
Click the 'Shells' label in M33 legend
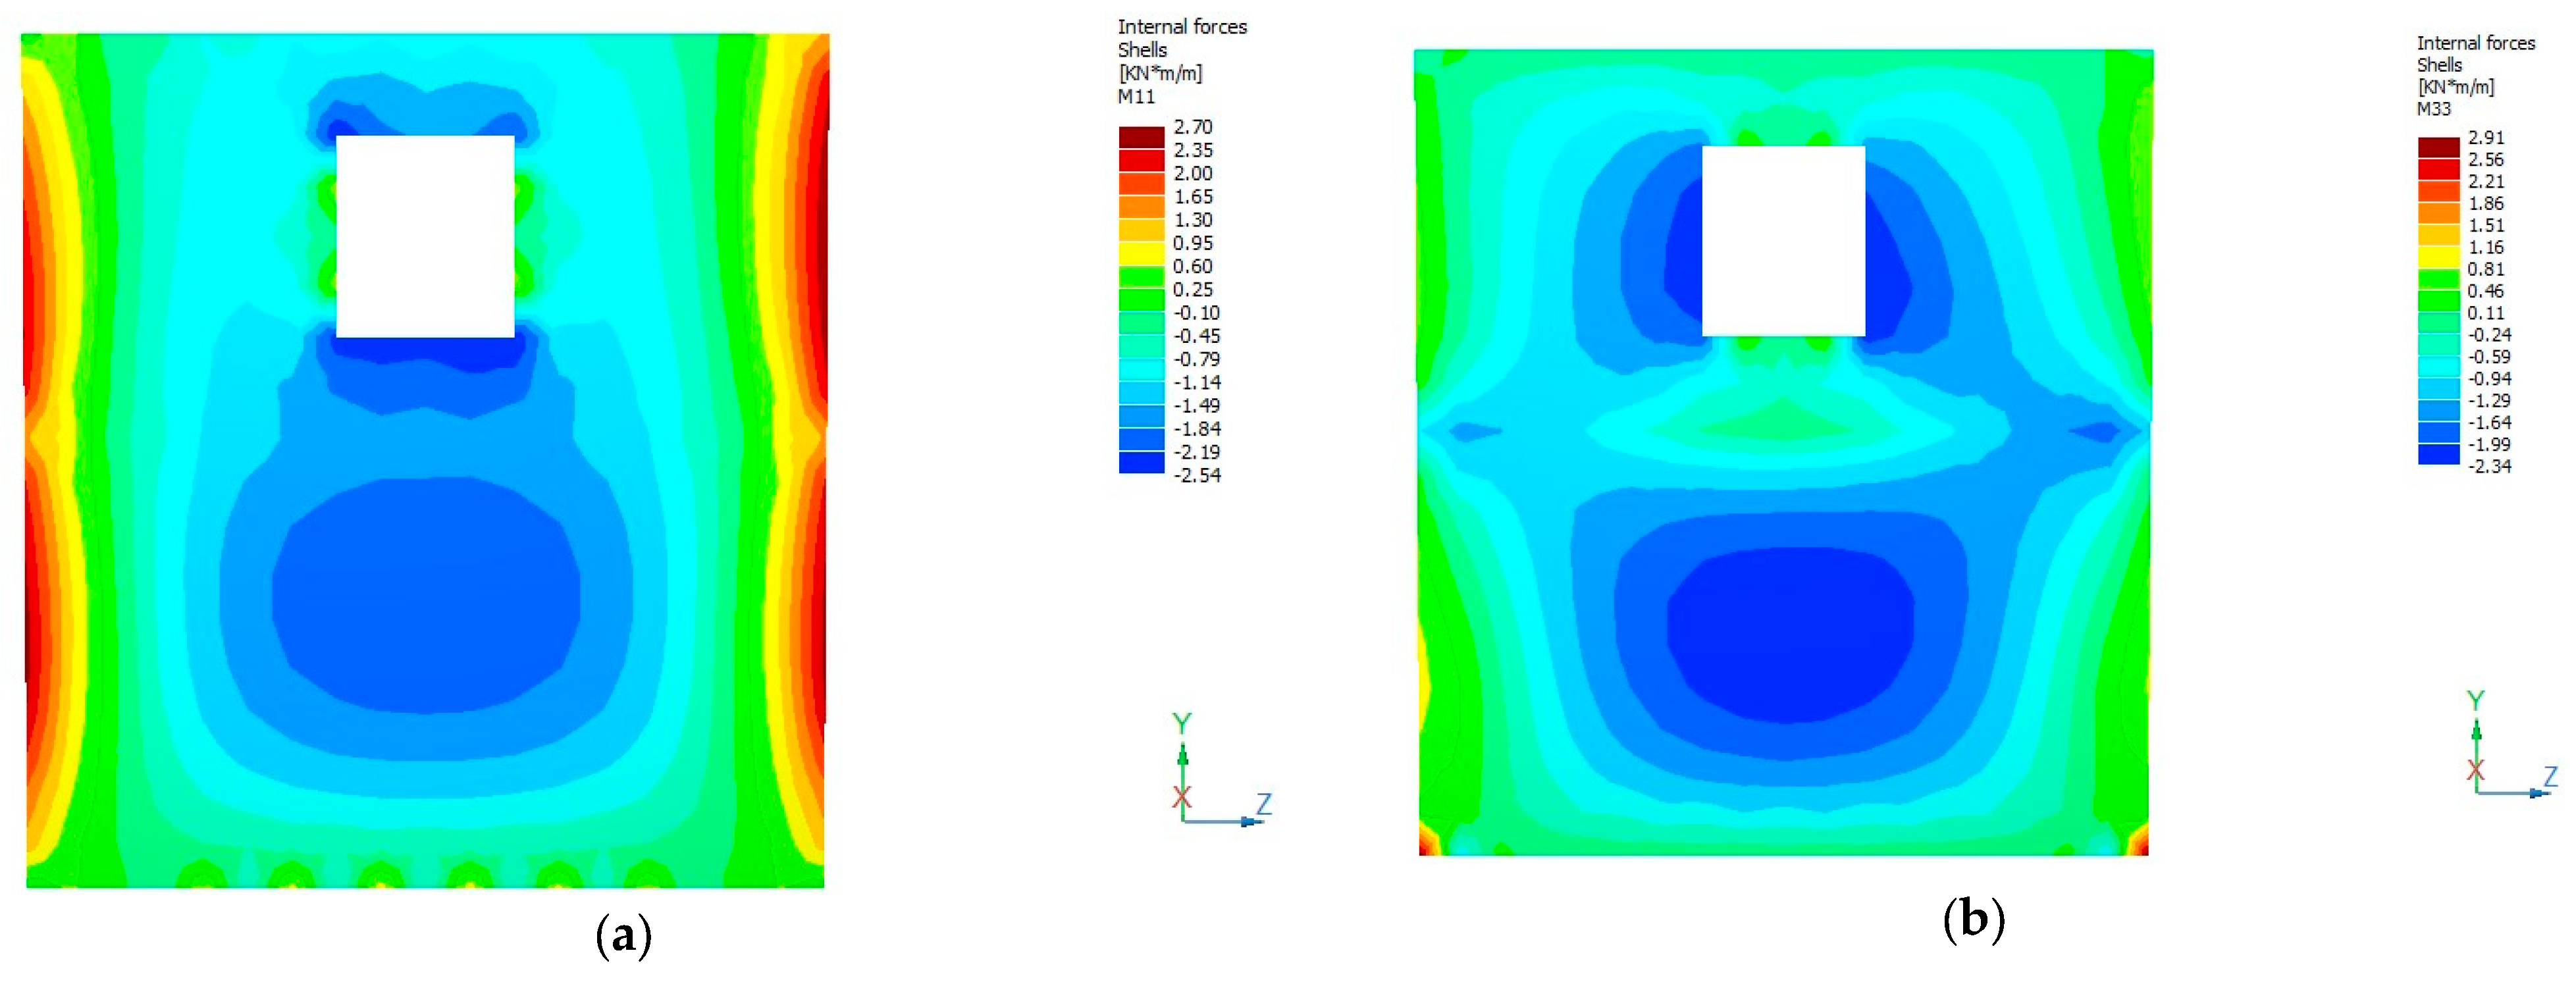pyautogui.click(x=2439, y=65)
